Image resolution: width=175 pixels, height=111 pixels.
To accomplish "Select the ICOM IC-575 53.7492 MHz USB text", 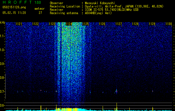I will [112, 10].
